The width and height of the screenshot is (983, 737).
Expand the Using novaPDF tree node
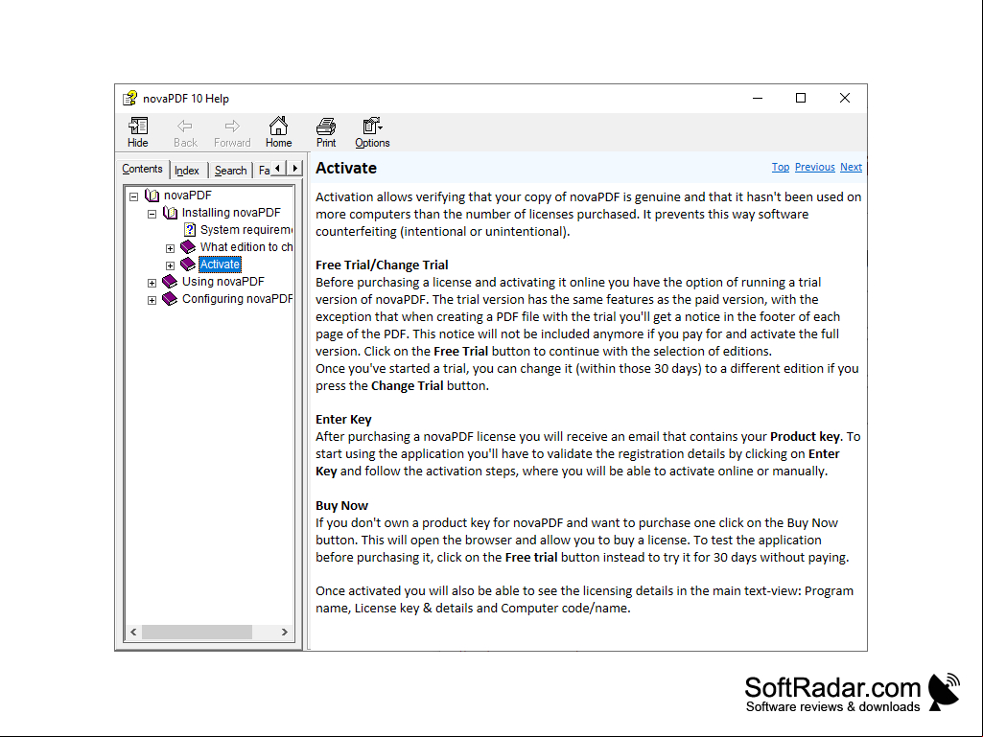152,284
